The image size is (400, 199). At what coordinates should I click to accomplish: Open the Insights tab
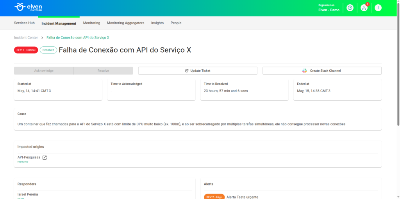(x=157, y=23)
